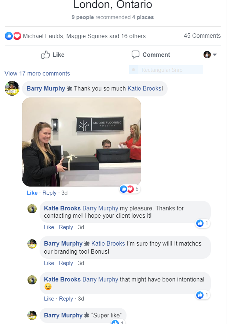The width and height of the screenshot is (227, 324).
Task: Open the red heart reaction beside Michael Faulds
Action: (17, 36)
